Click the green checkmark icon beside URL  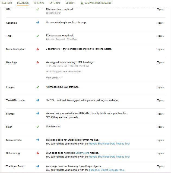coord(38,10)
